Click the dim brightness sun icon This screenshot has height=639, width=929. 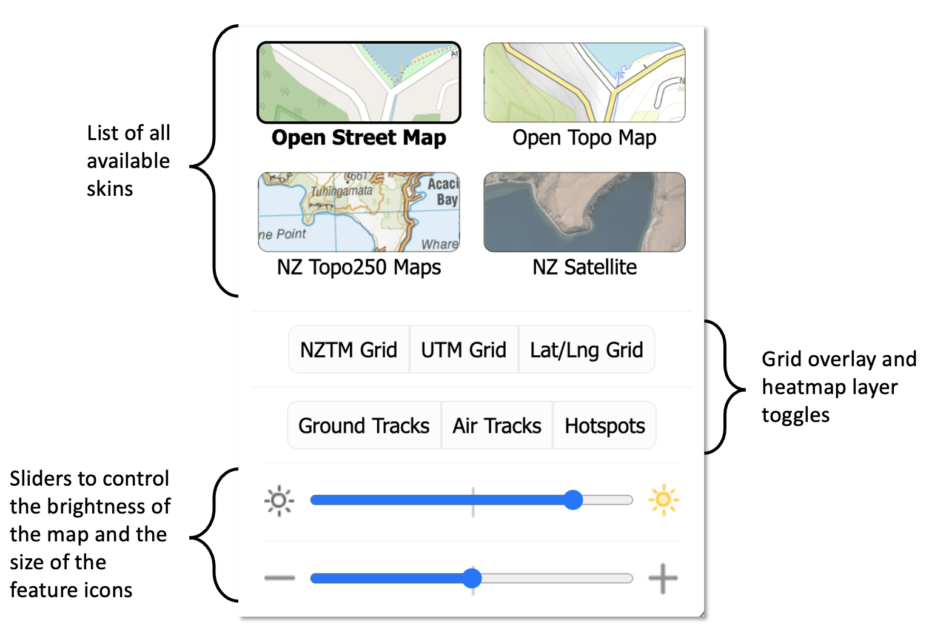pyautogui.click(x=279, y=500)
